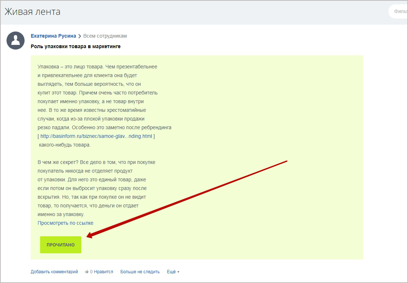Viewport: 408px width, 283px height.
Task: Click the like counter showing 0
Action: pyautogui.click(x=91, y=272)
